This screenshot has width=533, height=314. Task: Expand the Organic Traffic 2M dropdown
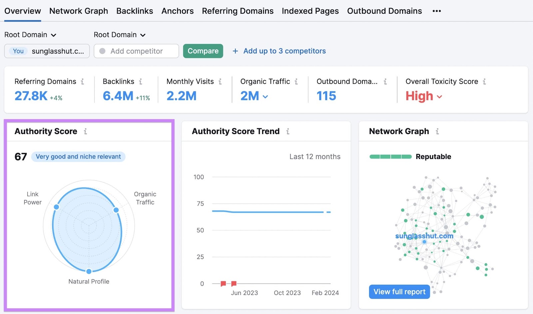pyautogui.click(x=265, y=96)
